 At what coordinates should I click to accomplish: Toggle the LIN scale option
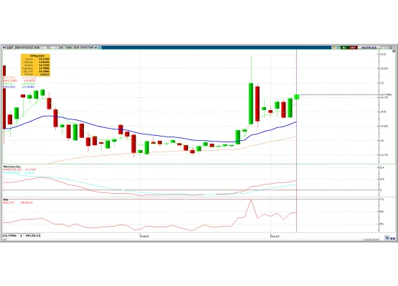pos(61,47)
